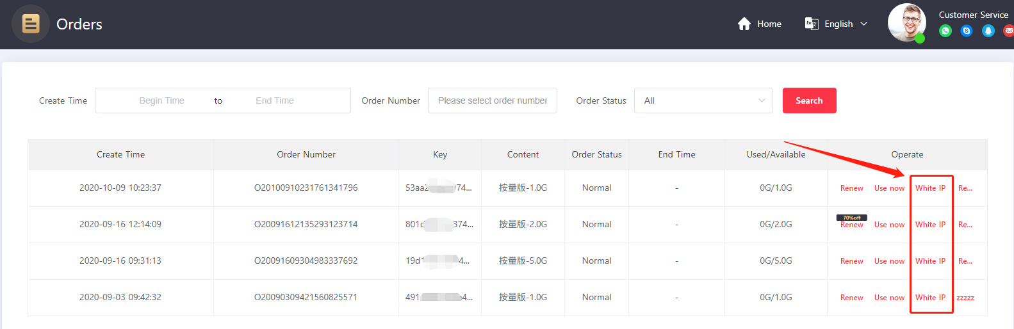The width and height of the screenshot is (1014, 329).
Task: Click Use now for 5.0G order
Action: click(889, 261)
